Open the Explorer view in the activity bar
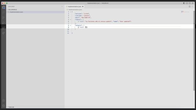196x110 pixels. point(3,7)
